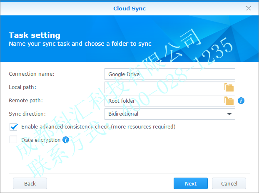Open the Remote path folder browser

pos(229,101)
